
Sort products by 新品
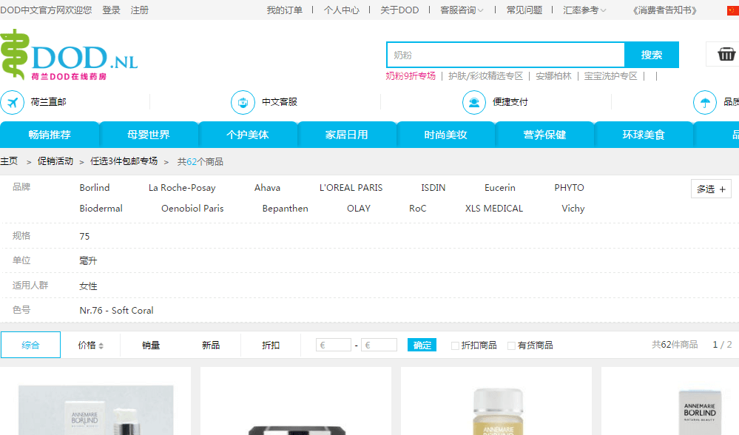pos(211,345)
